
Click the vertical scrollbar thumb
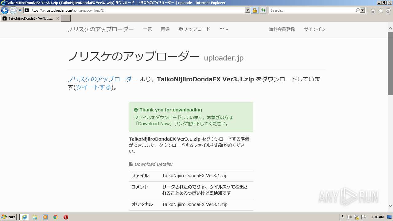click(x=390, y=63)
